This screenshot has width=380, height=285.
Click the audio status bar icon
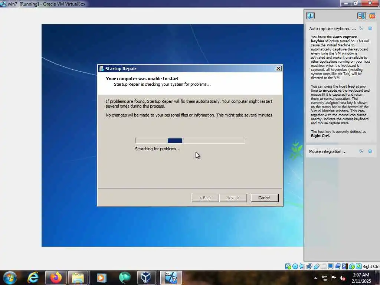coord(302,266)
